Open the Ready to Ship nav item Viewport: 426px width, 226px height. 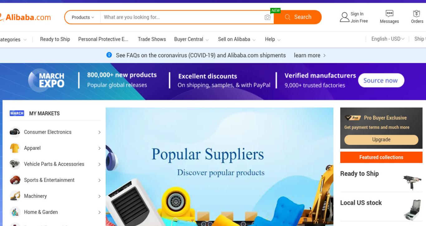pos(55,39)
